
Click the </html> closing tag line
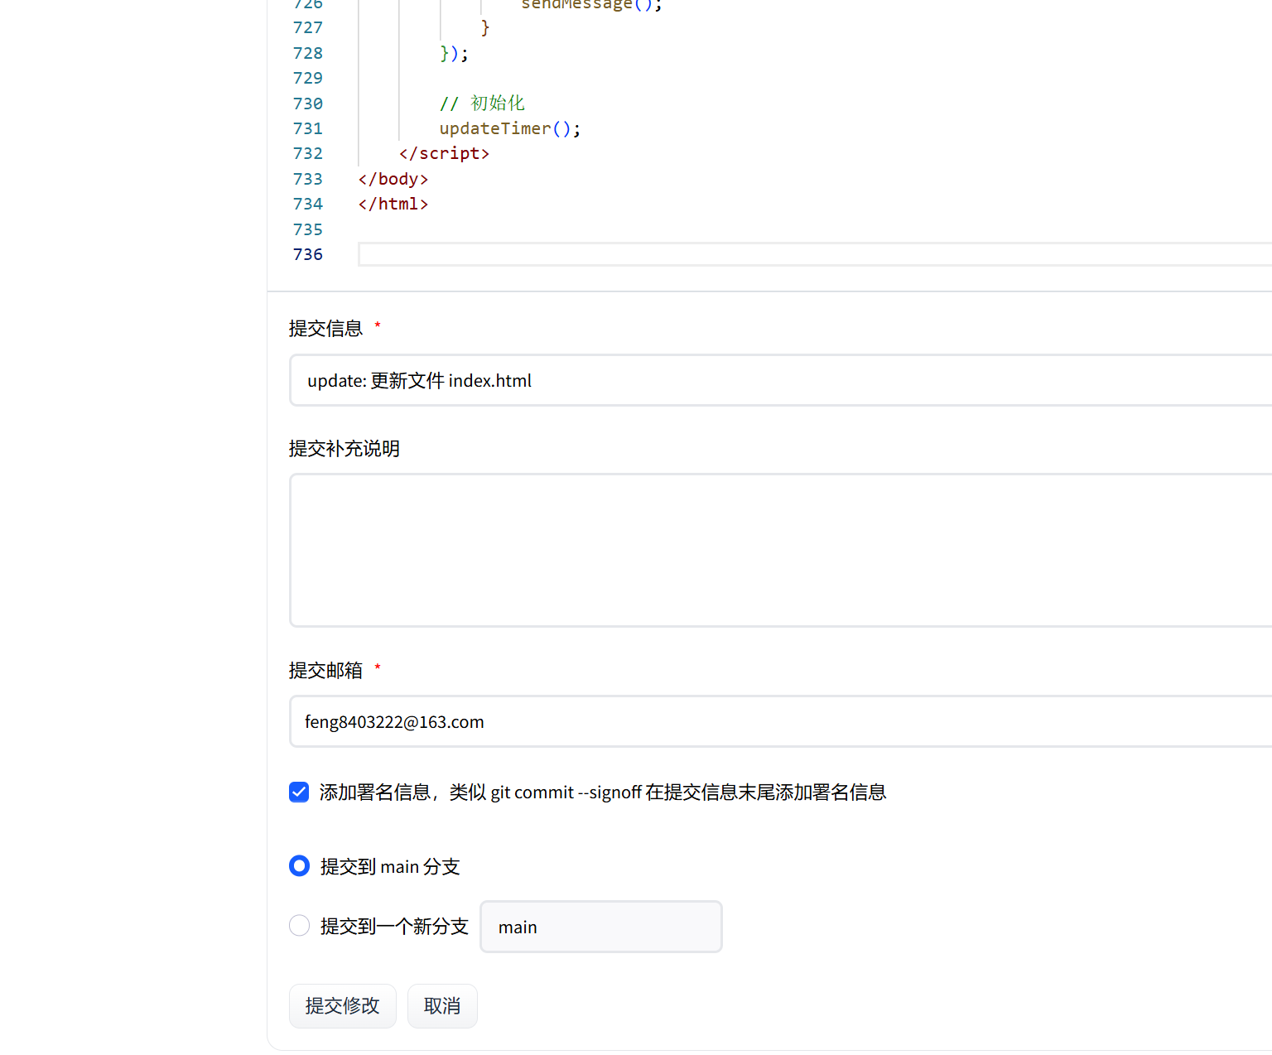point(393,204)
